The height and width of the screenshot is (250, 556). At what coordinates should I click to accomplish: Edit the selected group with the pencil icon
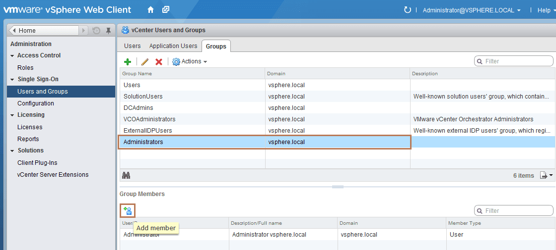(x=144, y=61)
